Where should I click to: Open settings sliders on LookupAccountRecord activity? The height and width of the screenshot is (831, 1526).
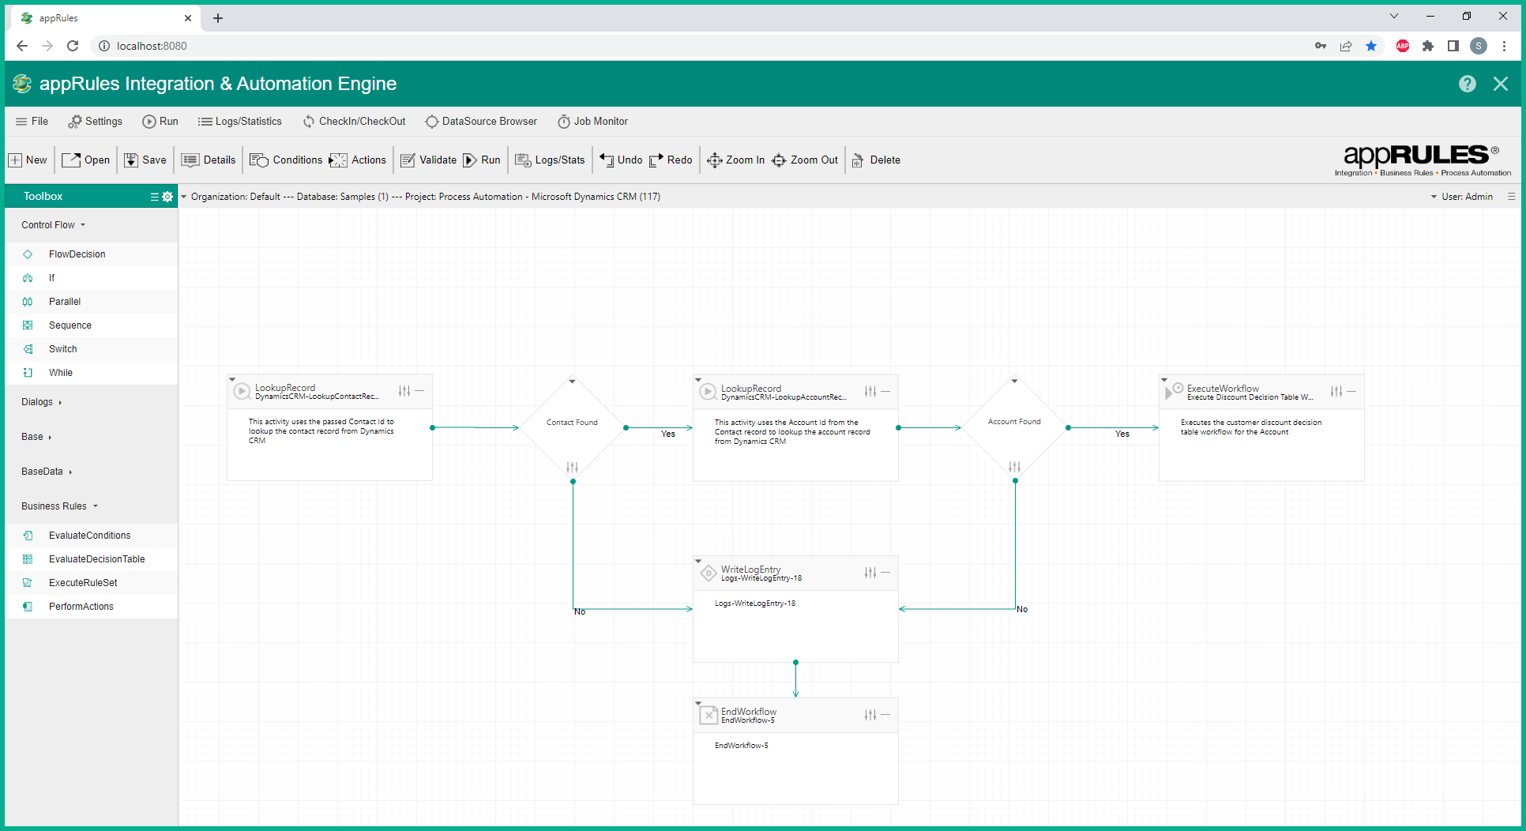(870, 391)
